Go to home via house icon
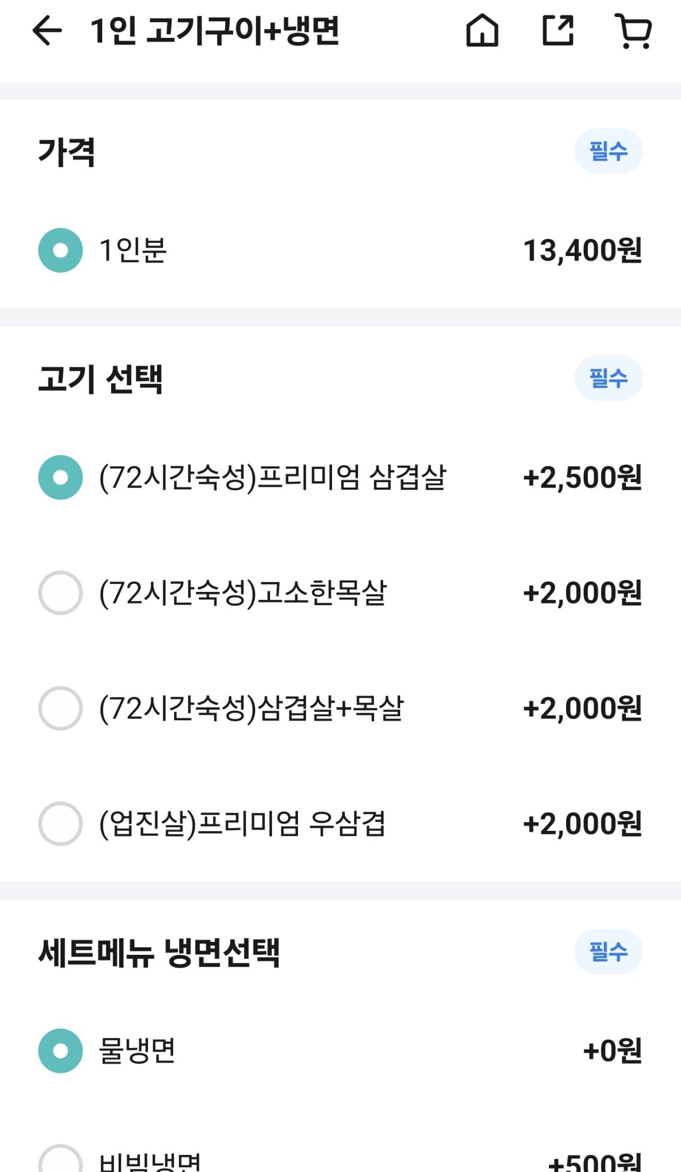The width and height of the screenshot is (681, 1172). (482, 30)
